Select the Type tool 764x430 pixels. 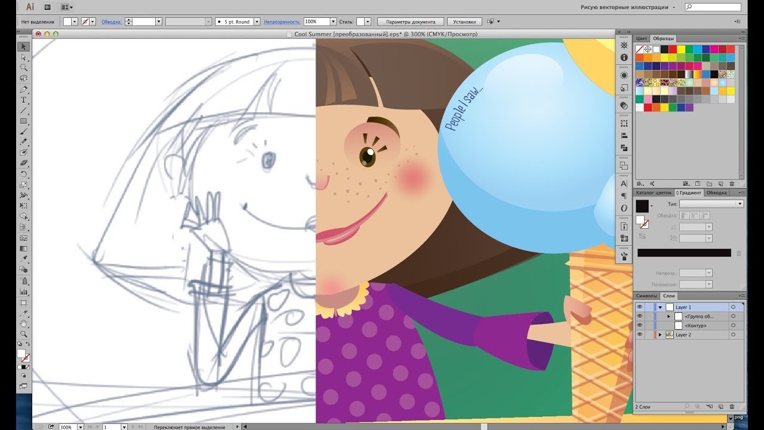tap(24, 100)
